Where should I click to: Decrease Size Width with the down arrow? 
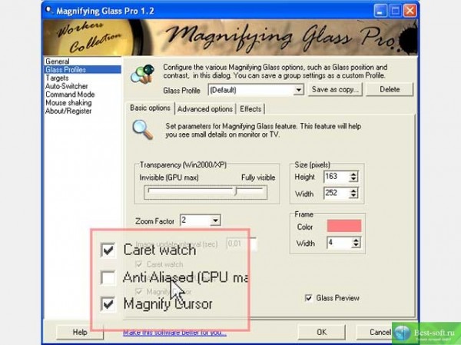[353, 196]
